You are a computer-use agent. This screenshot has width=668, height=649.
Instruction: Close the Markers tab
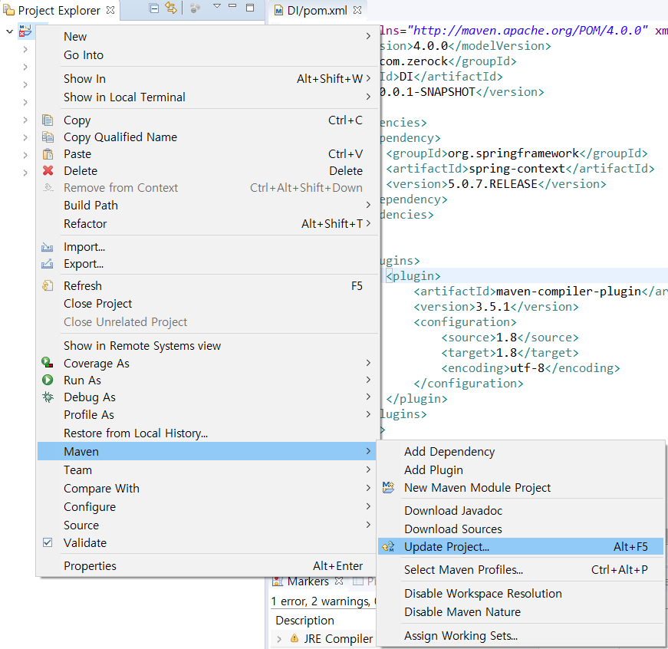pos(339,581)
